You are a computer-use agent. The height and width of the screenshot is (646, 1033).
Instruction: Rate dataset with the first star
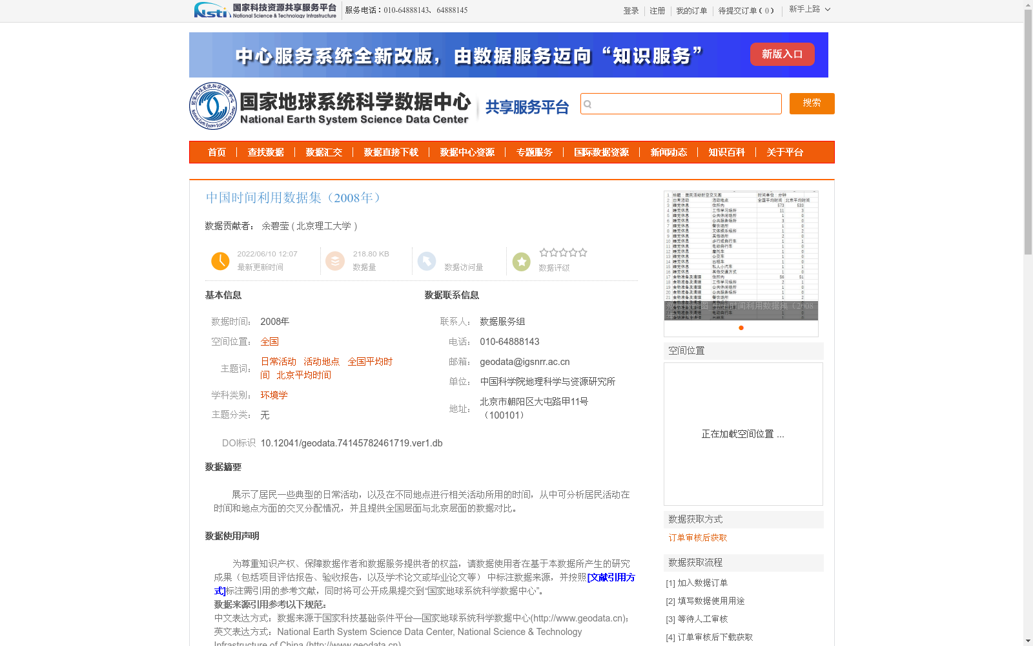click(x=544, y=253)
